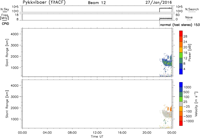Screen dimensions: 200x138
Task: Click the green Power colorbar swatch near 12
Action: (181, 55)
